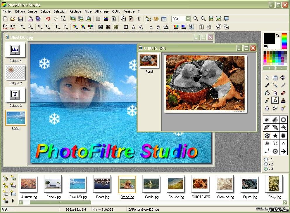Select the Calque 3 text layer thumbnail
The width and height of the screenshot is (290, 213).
click(x=15, y=95)
